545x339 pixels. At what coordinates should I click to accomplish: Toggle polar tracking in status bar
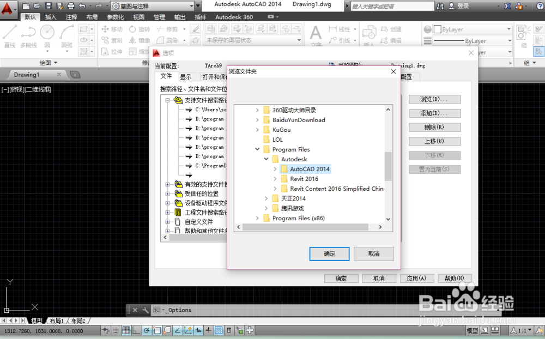(x=147, y=330)
